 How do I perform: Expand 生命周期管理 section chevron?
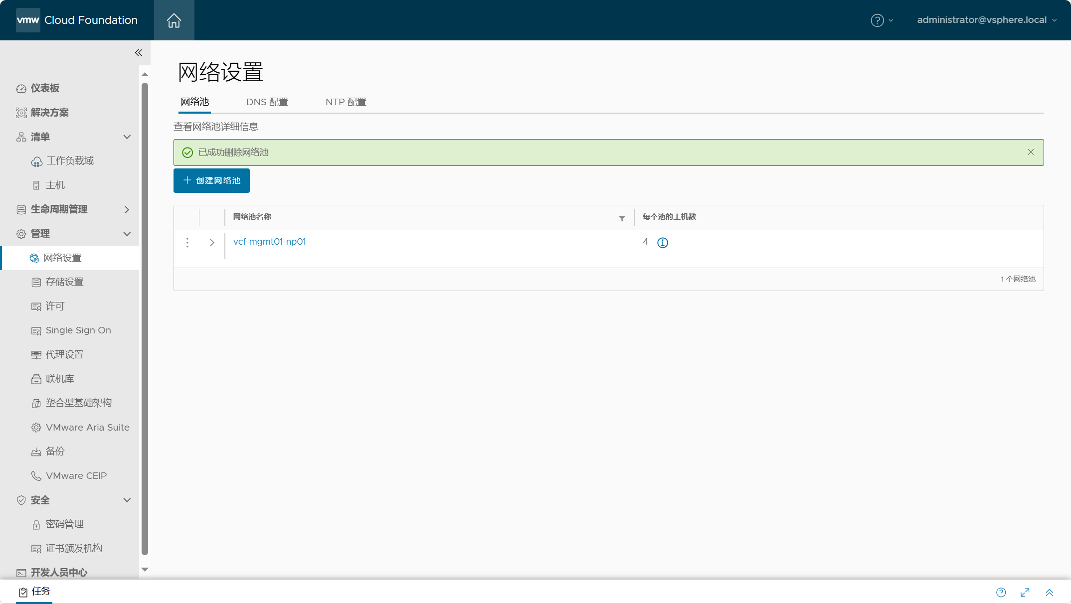pos(127,210)
